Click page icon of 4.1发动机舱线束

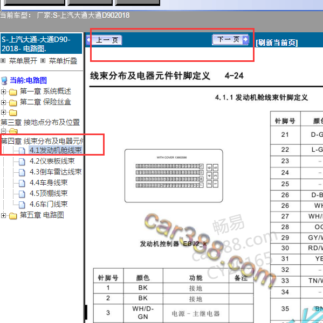[22, 151]
